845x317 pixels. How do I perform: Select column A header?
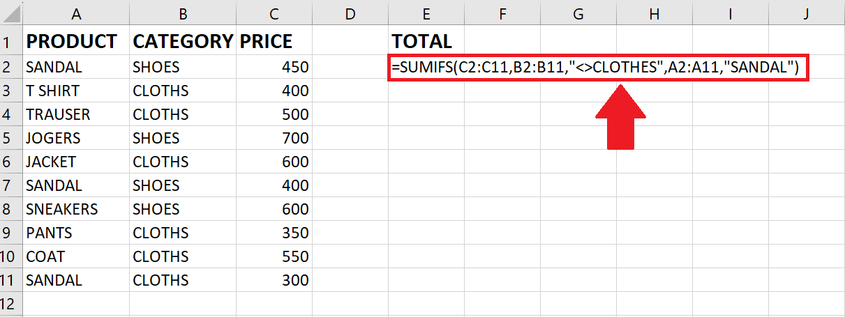(76, 13)
